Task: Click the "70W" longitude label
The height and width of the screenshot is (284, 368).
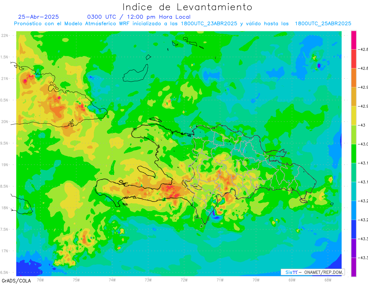Action: click(256, 280)
